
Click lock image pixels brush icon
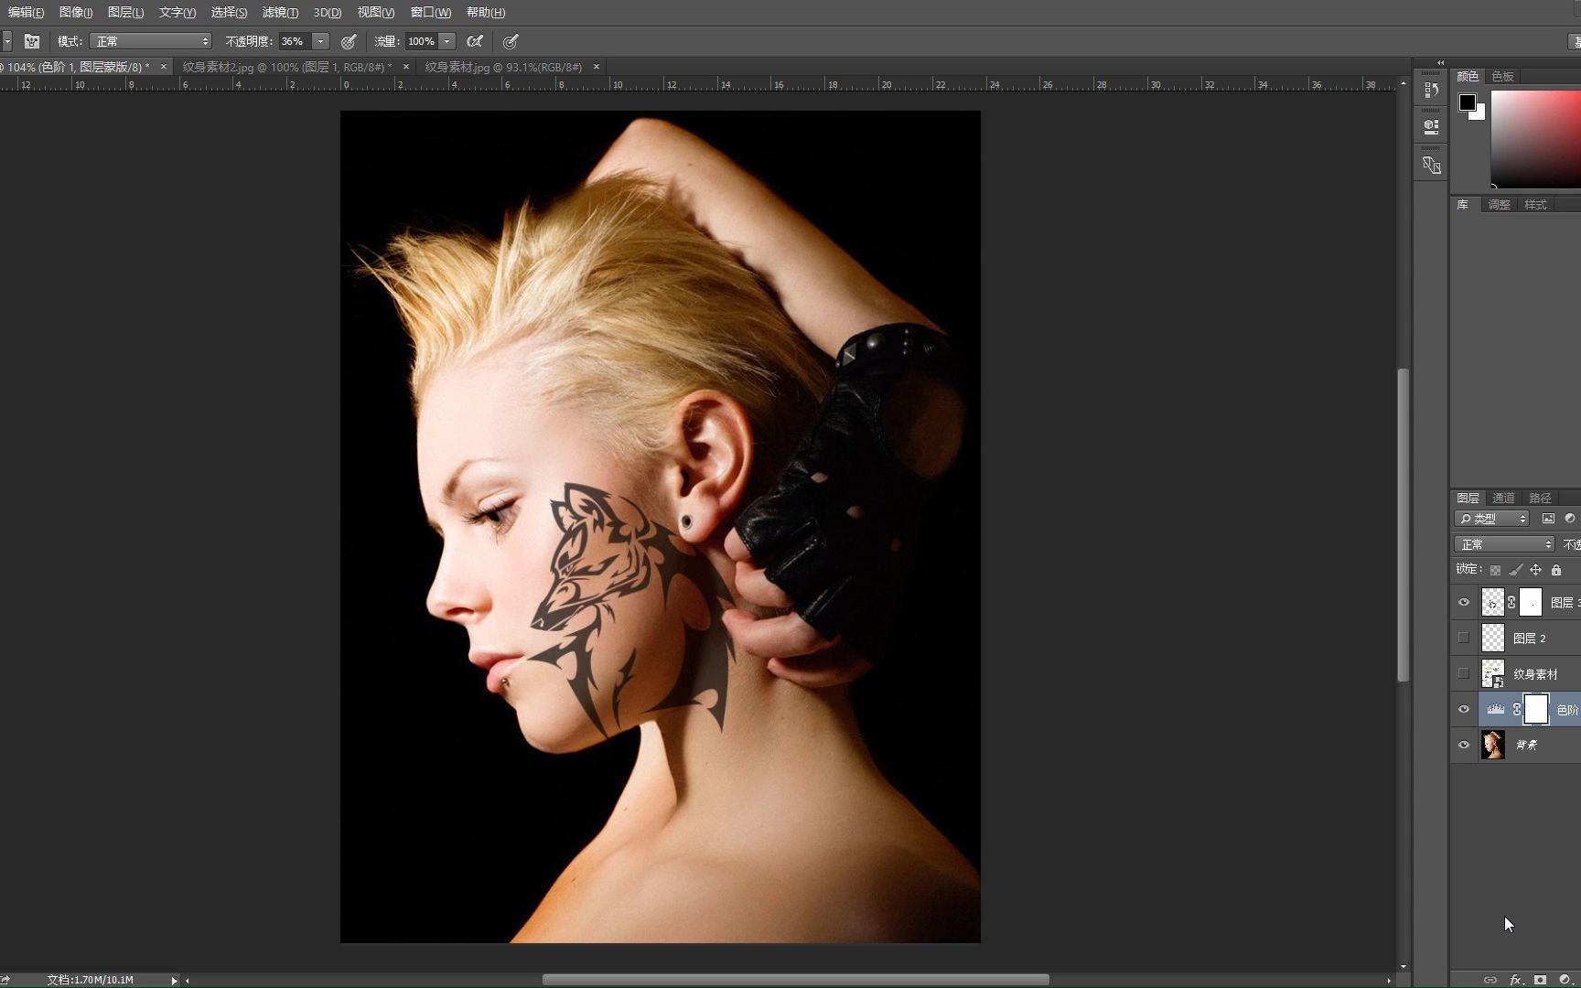(1516, 570)
